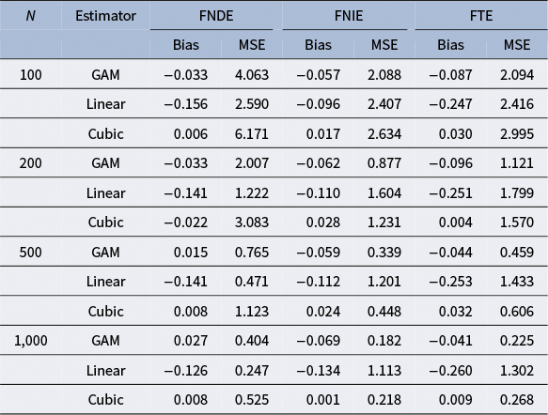Screen dimensions: 548x415
Task: Click the MSE subheader under FTE
Action: [x=517, y=45]
